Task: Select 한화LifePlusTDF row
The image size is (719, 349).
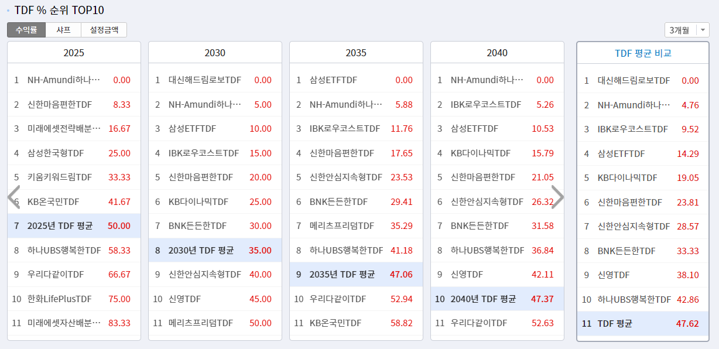Action: click(74, 299)
